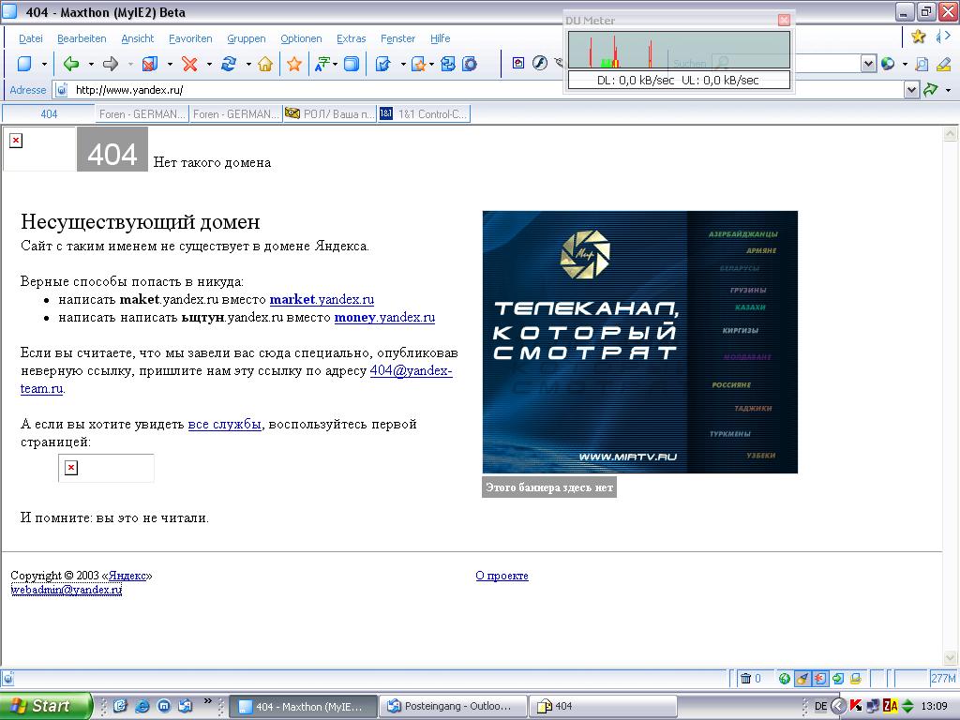This screenshot has width=960, height=720.
Task: Toggle the broom cleaner icon in status bar
Action: coord(802,679)
